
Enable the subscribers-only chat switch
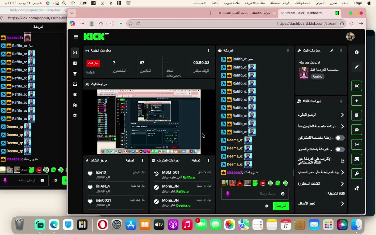pyautogui.click(x=340, y=138)
